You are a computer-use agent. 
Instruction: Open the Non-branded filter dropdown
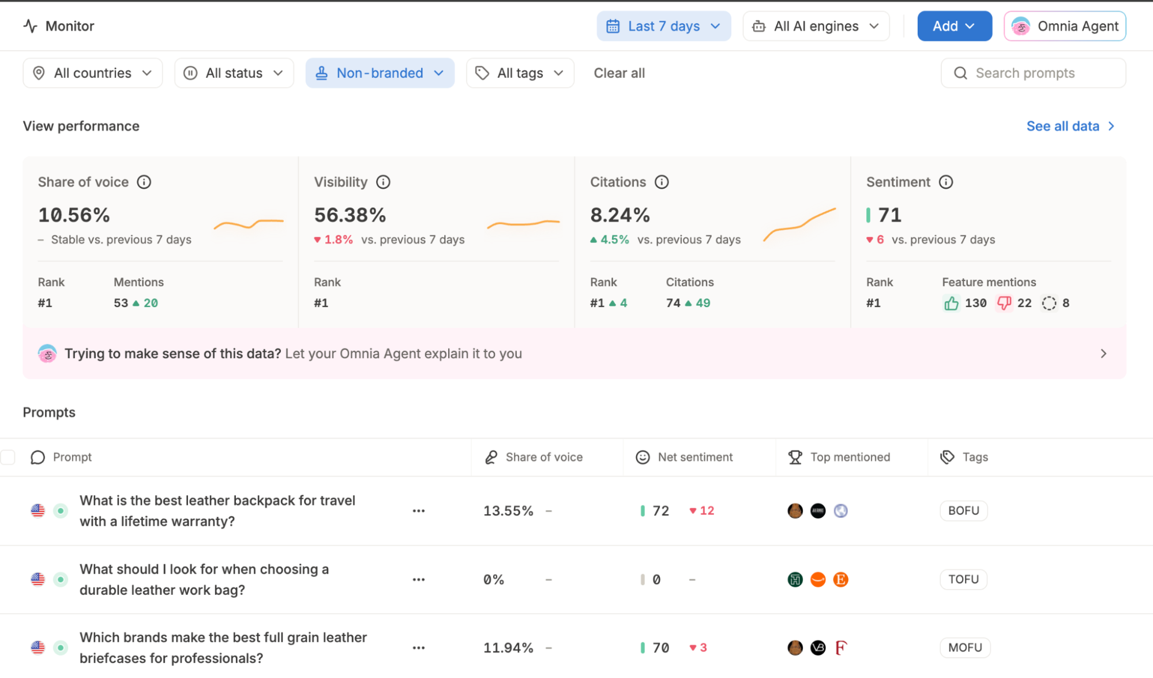pyautogui.click(x=380, y=73)
